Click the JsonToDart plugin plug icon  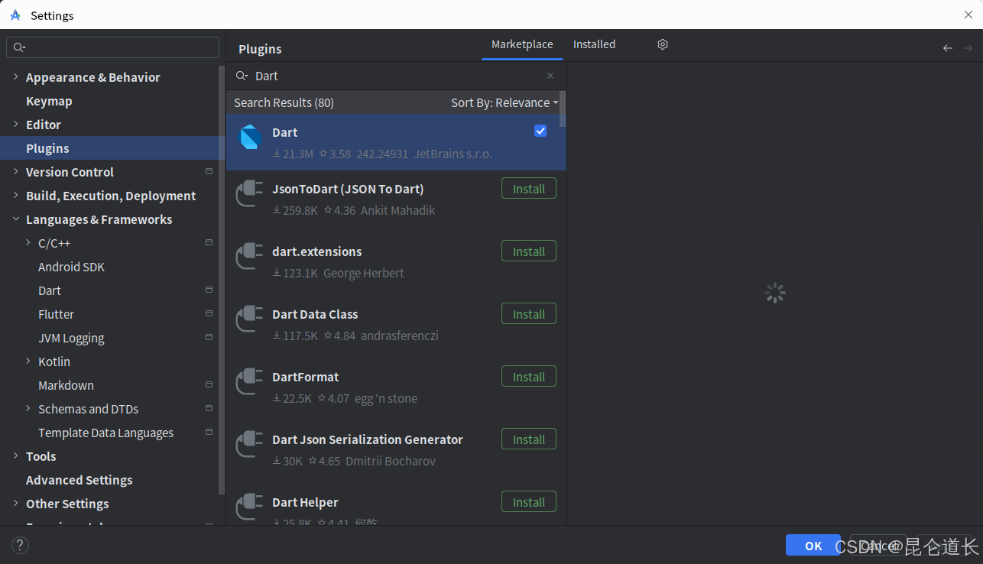click(x=249, y=194)
